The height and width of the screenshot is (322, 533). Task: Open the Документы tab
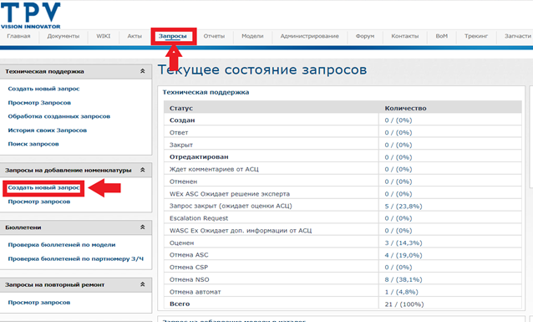tap(63, 36)
